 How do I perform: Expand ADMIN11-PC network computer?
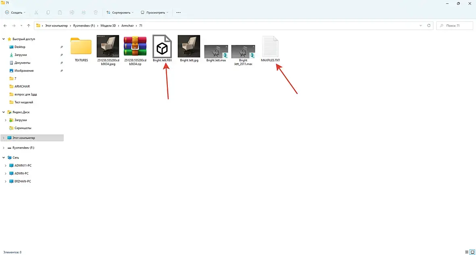coord(6,166)
